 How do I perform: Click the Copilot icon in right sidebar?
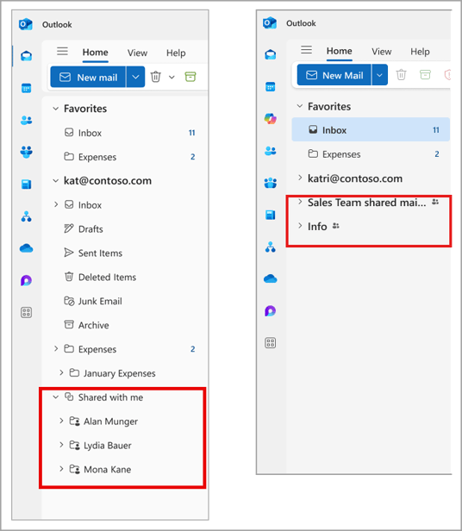271,119
